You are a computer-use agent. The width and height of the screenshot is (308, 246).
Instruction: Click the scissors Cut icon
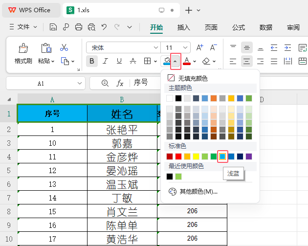(64, 48)
